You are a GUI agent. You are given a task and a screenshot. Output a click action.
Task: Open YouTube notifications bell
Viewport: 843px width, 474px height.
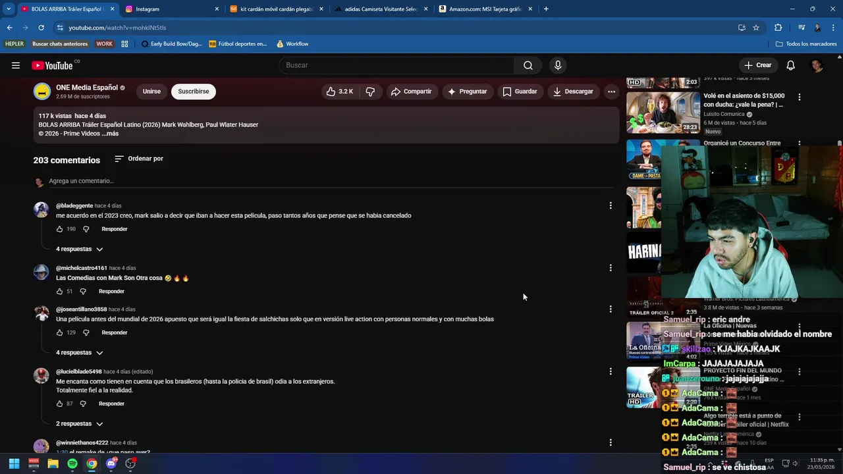[791, 65]
